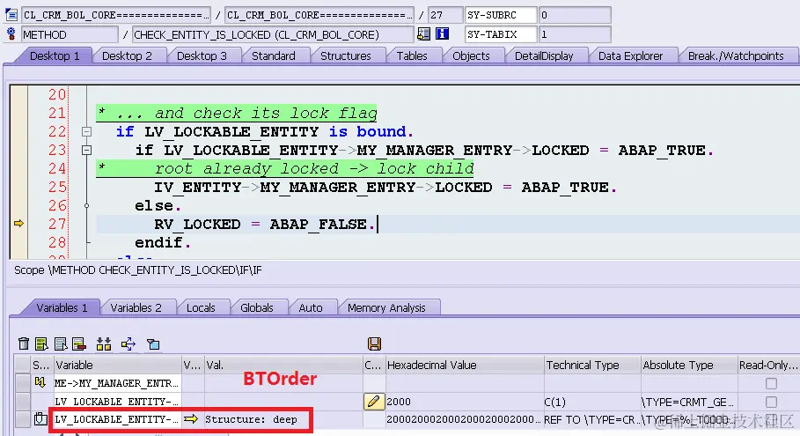
Task: Click the METHOD event type field
Action: [x=70, y=34]
